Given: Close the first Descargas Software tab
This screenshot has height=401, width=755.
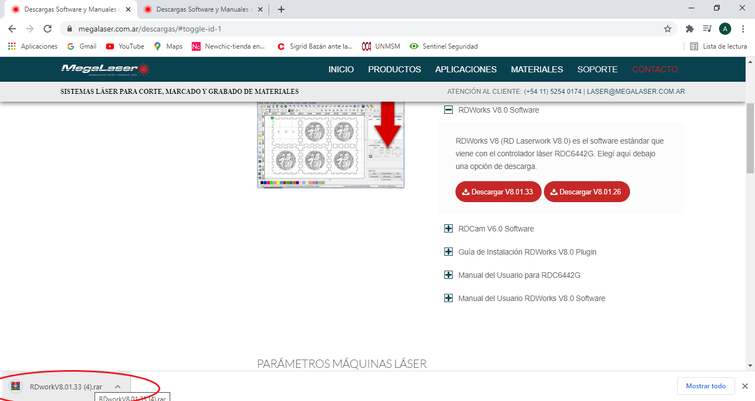Looking at the screenshot, I should [x=128, y=9].
